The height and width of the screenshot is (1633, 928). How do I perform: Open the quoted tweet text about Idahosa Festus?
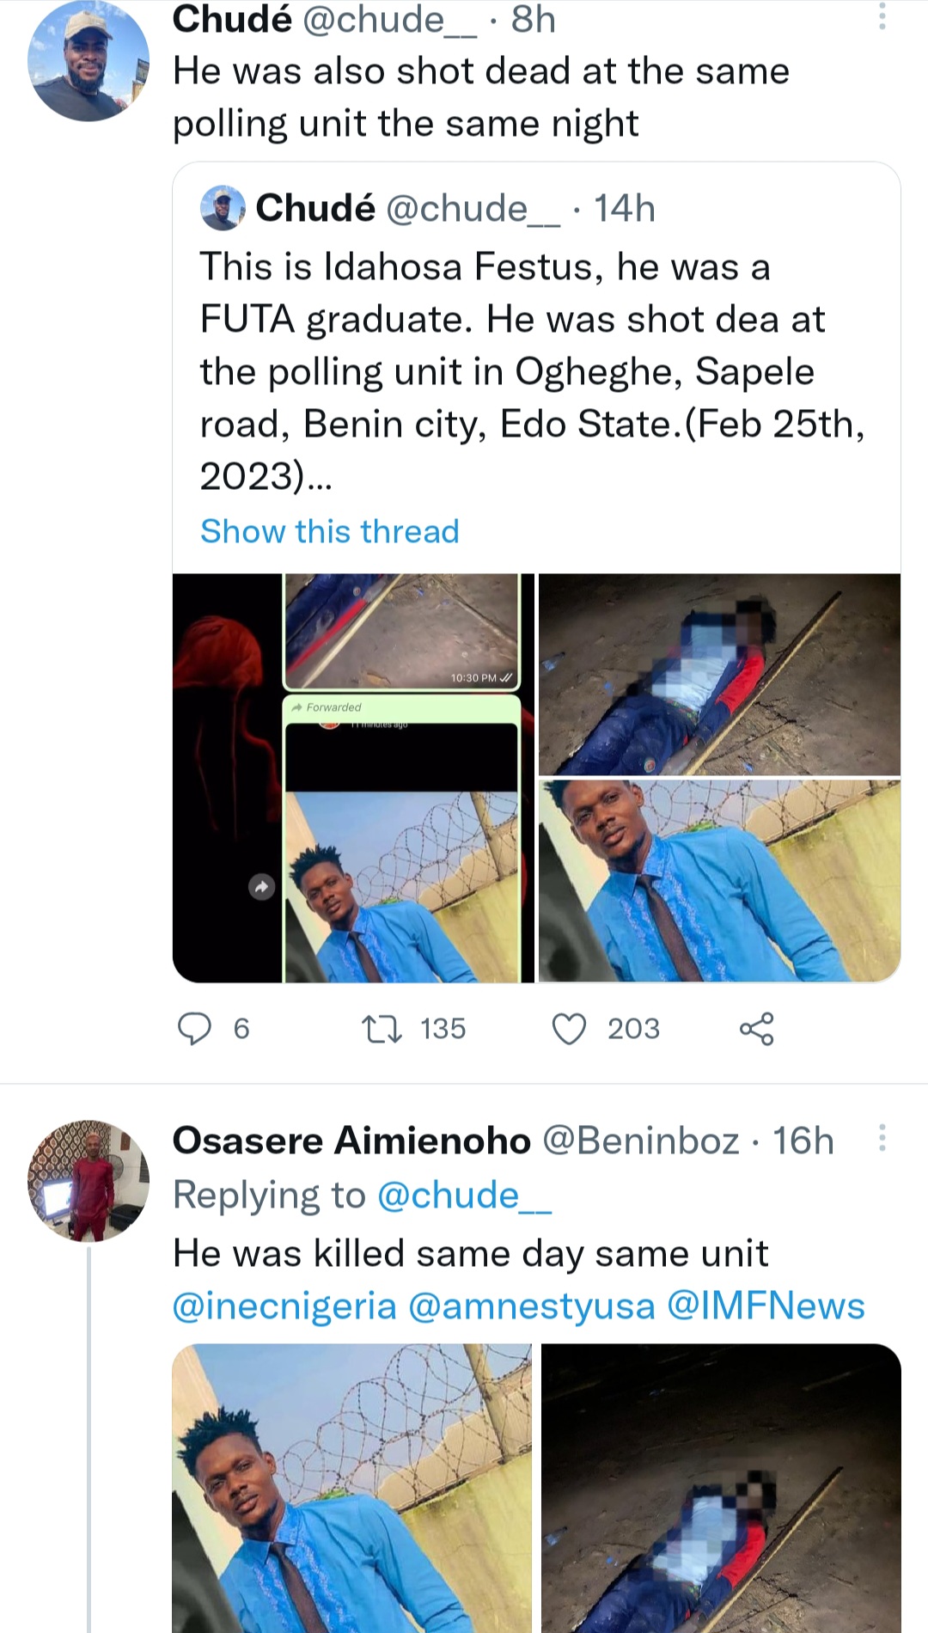pyautogui.click(x=533, y=371)
